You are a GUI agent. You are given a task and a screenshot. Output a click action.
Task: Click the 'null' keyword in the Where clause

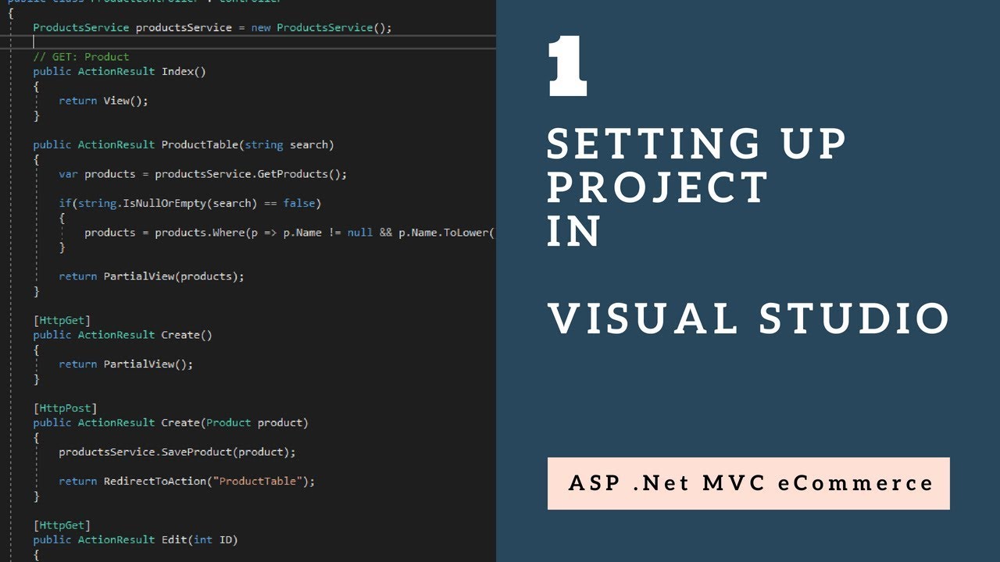point(359,233)
